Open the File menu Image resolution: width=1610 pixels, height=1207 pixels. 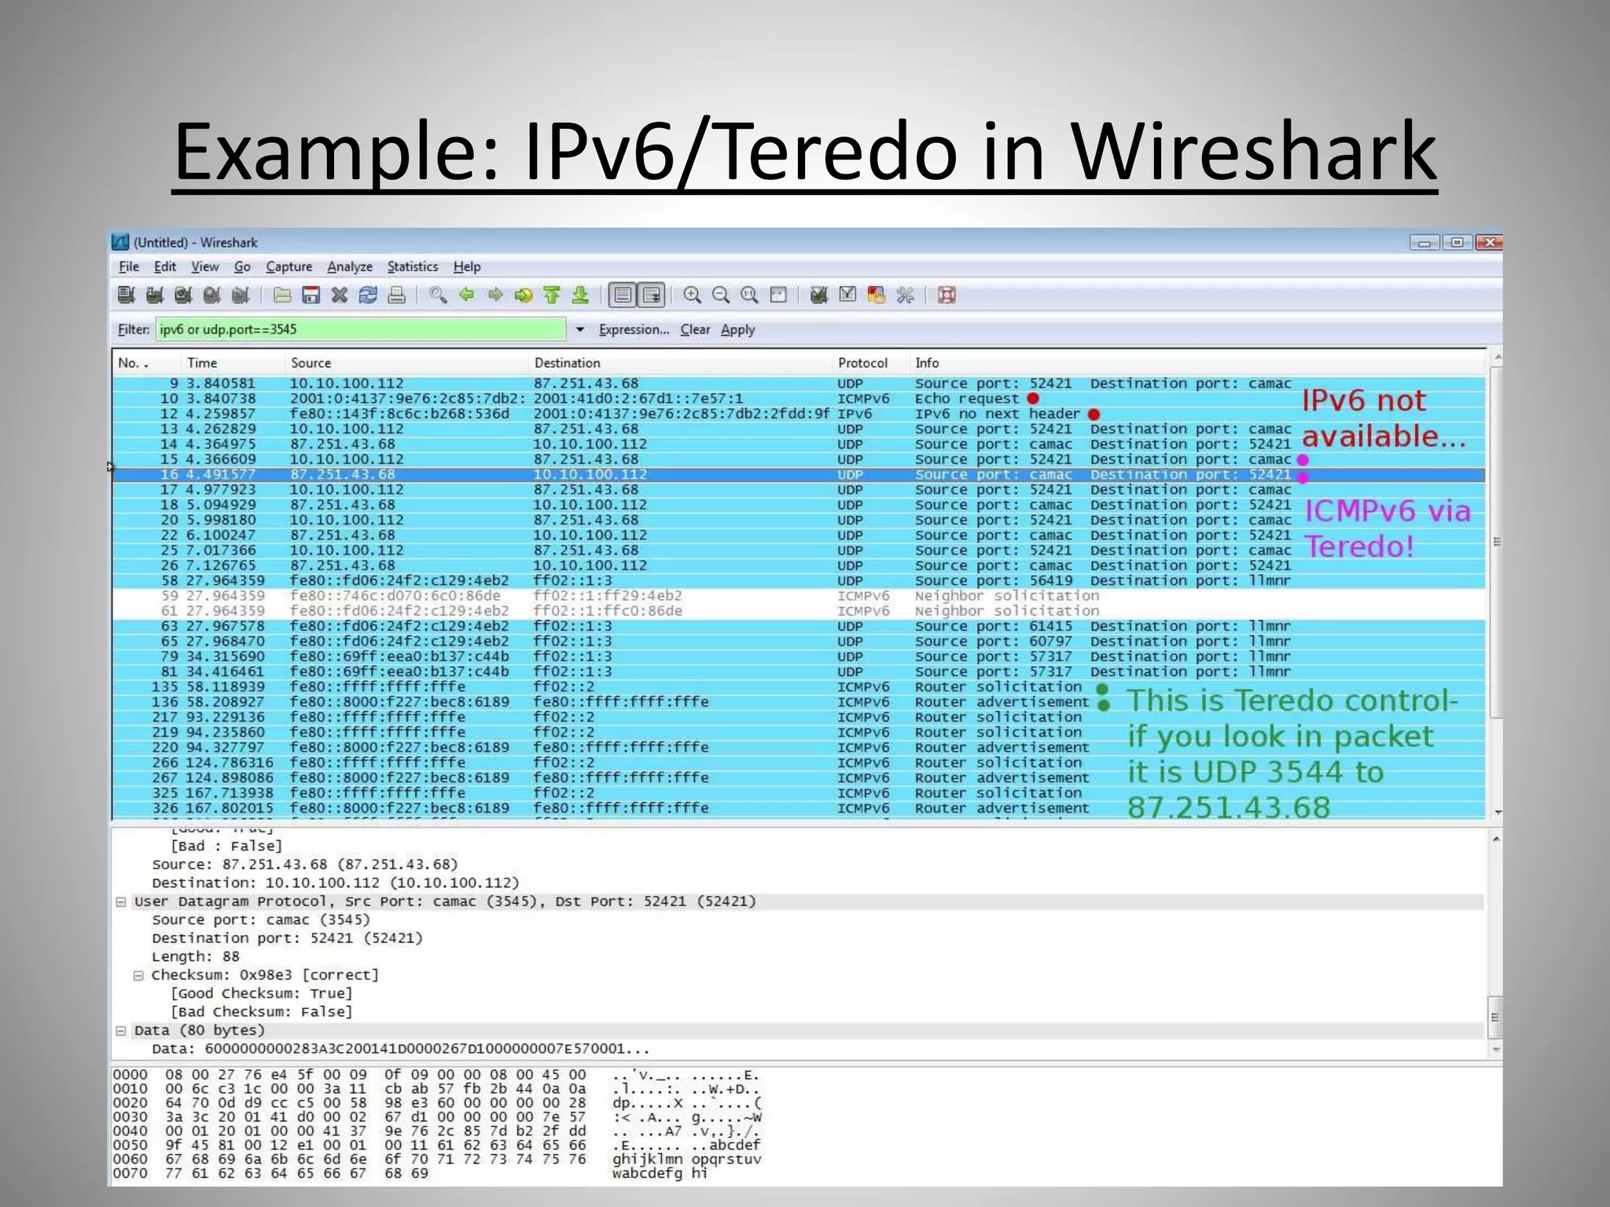129,267
